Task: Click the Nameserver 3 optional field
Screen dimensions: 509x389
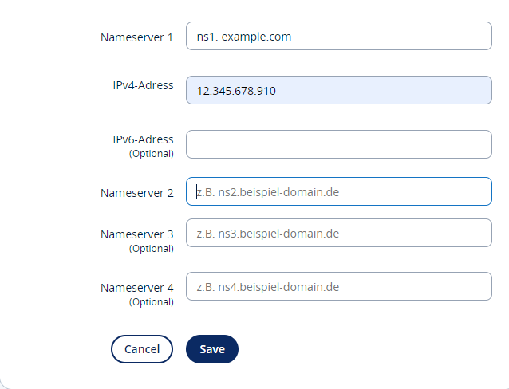Action: (338, 234)
